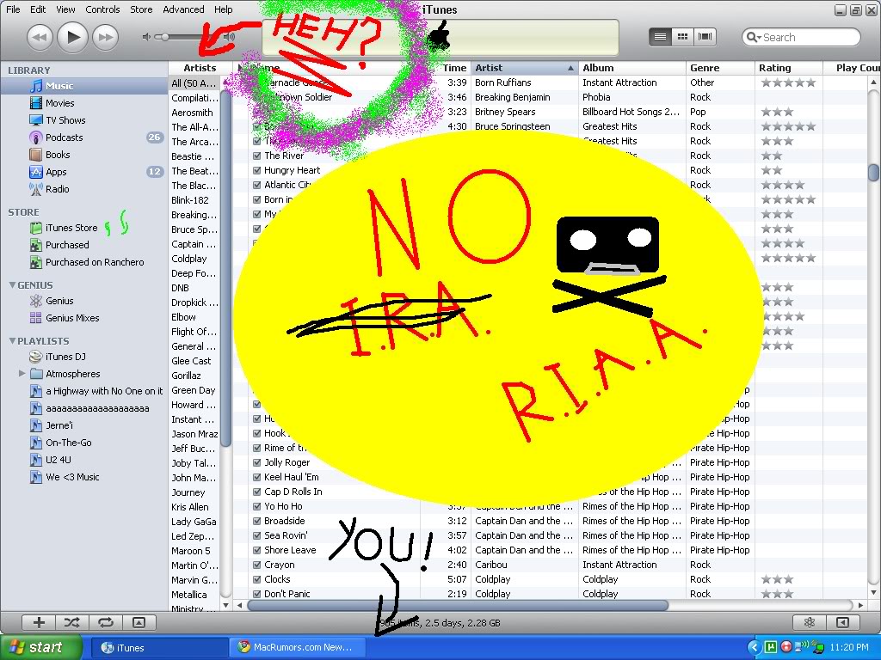
Task: Click the Play button
Action: tap(73, 37)
